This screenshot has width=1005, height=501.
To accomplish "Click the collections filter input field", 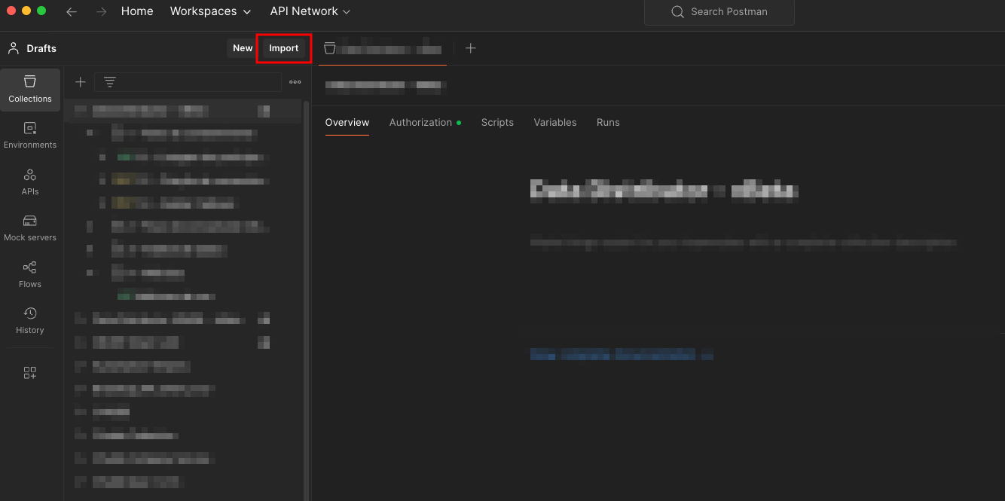I will 188,82.
